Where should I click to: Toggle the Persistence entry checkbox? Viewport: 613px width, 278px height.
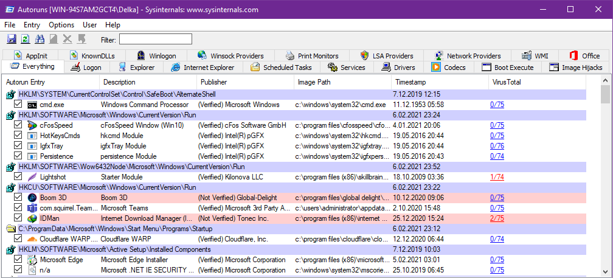pyautogui.click(x=18, y=156)
